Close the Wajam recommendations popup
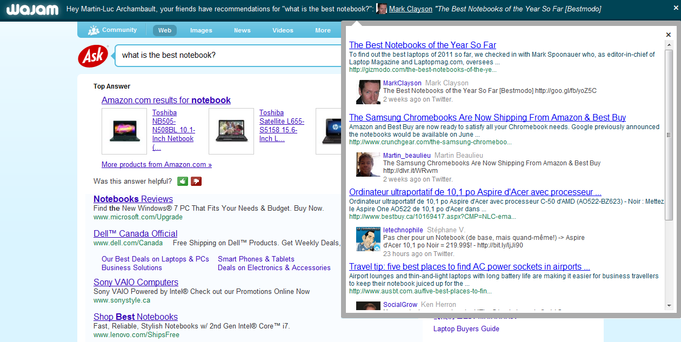The width and height of the screenshot is (681, 342). point(669,35)
